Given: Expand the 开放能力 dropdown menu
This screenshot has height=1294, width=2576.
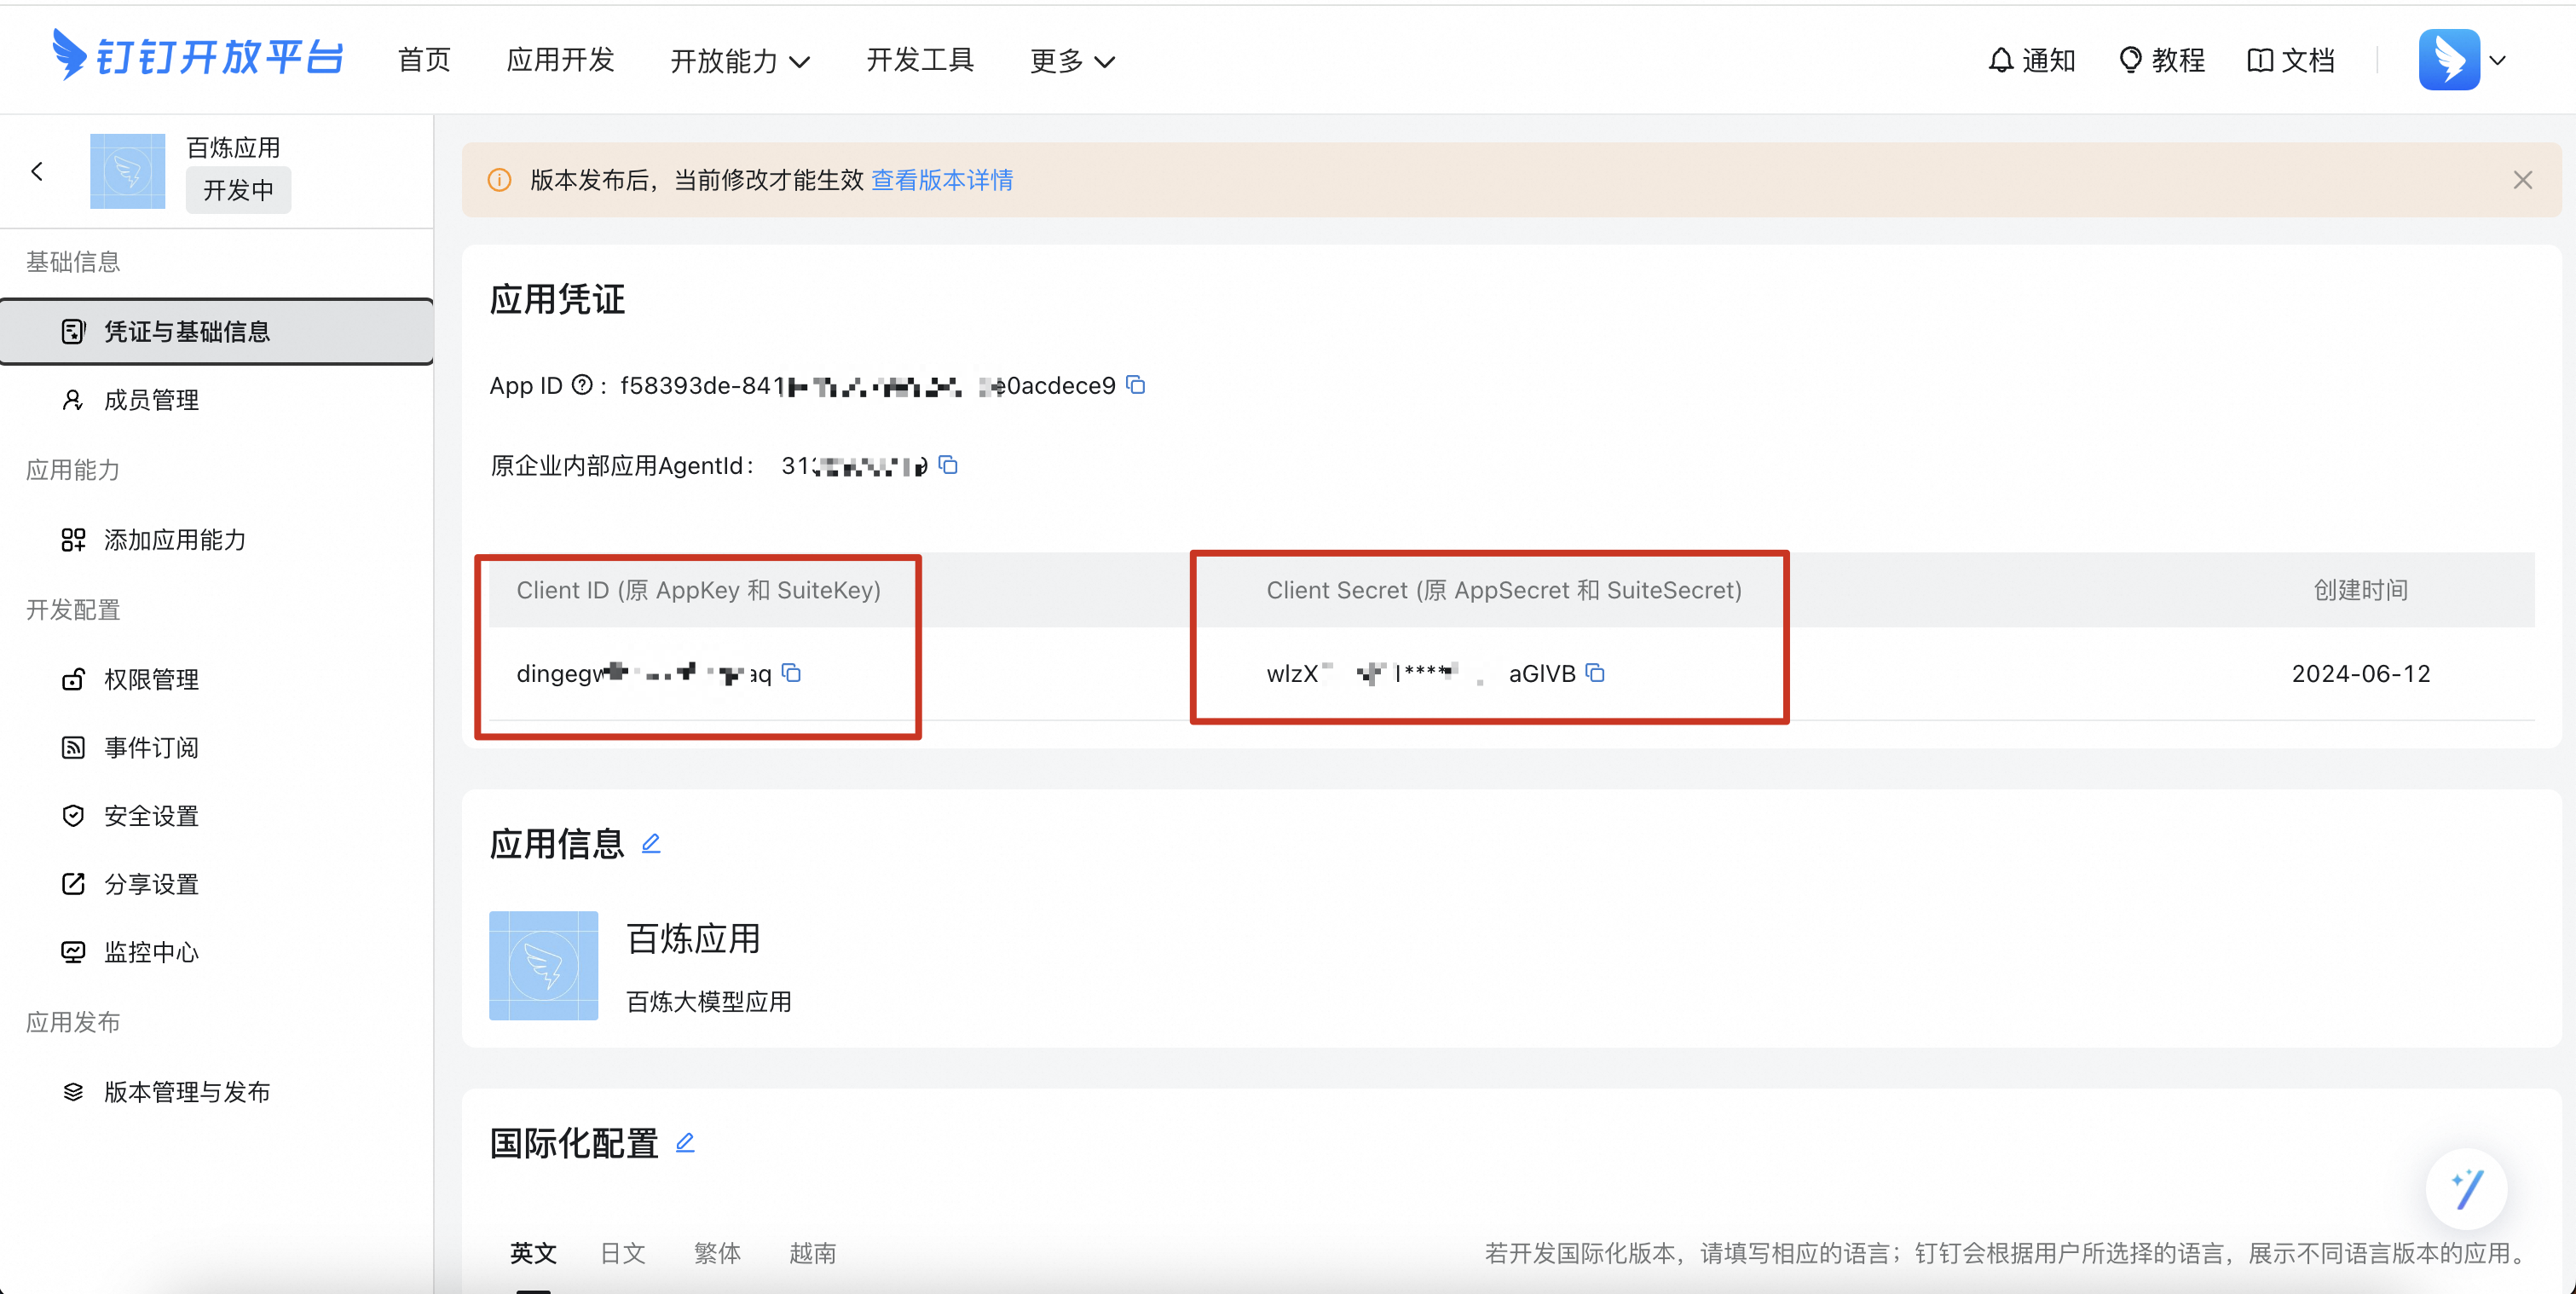Looking at the screenshot, I should click(x=739, y=61).
